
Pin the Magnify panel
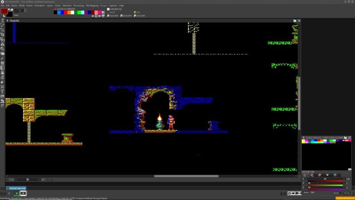(8, 20)
